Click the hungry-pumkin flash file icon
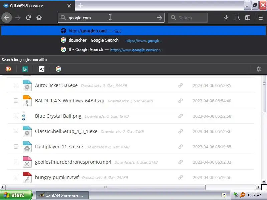 pos(27,177)
